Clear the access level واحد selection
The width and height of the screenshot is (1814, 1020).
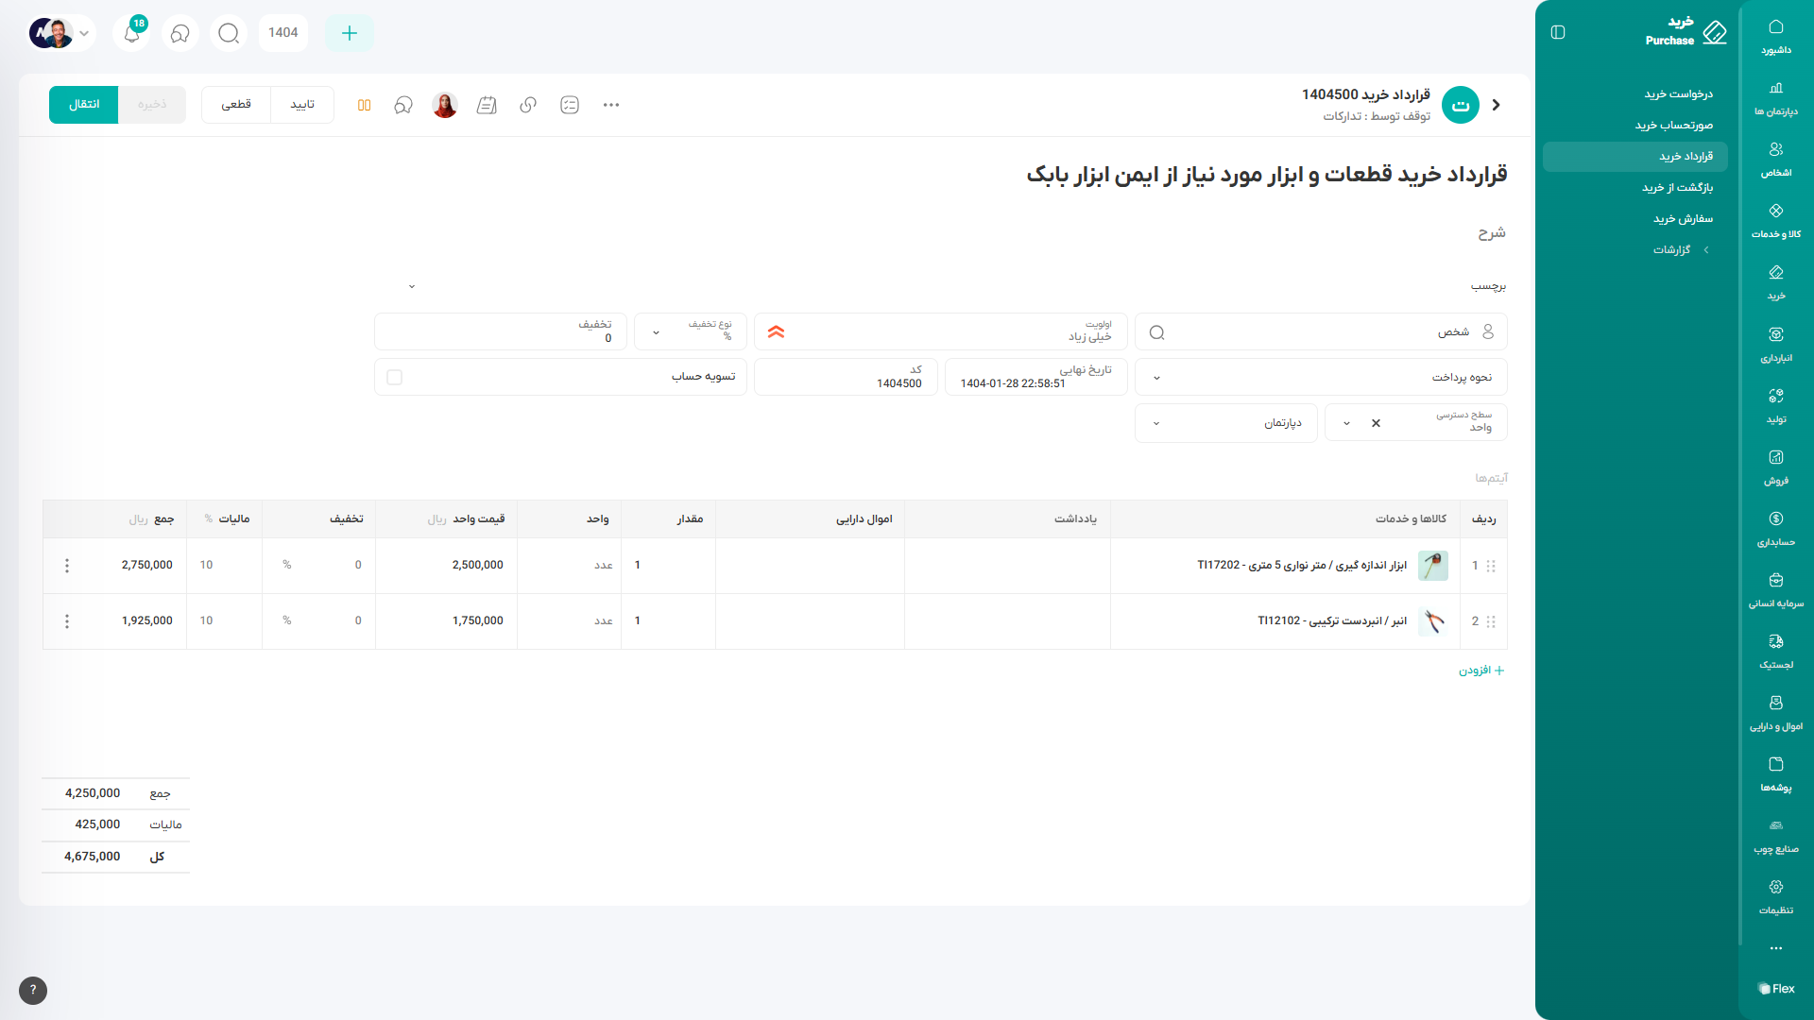click(x=1376, y=423)
